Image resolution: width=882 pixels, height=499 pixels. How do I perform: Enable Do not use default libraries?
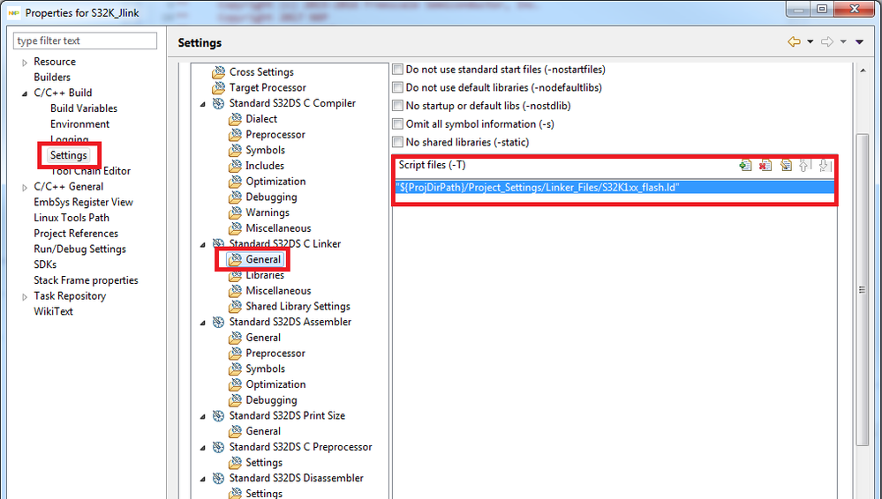397,87
